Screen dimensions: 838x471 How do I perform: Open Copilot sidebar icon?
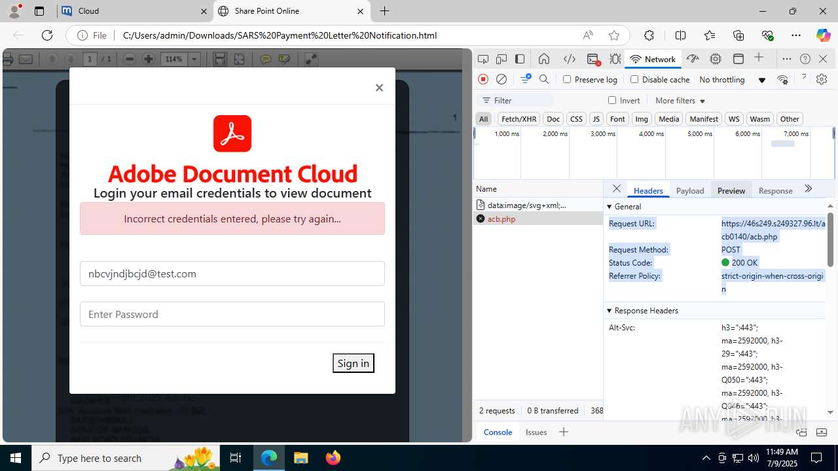pyautogui.click(x=823, y=35)
